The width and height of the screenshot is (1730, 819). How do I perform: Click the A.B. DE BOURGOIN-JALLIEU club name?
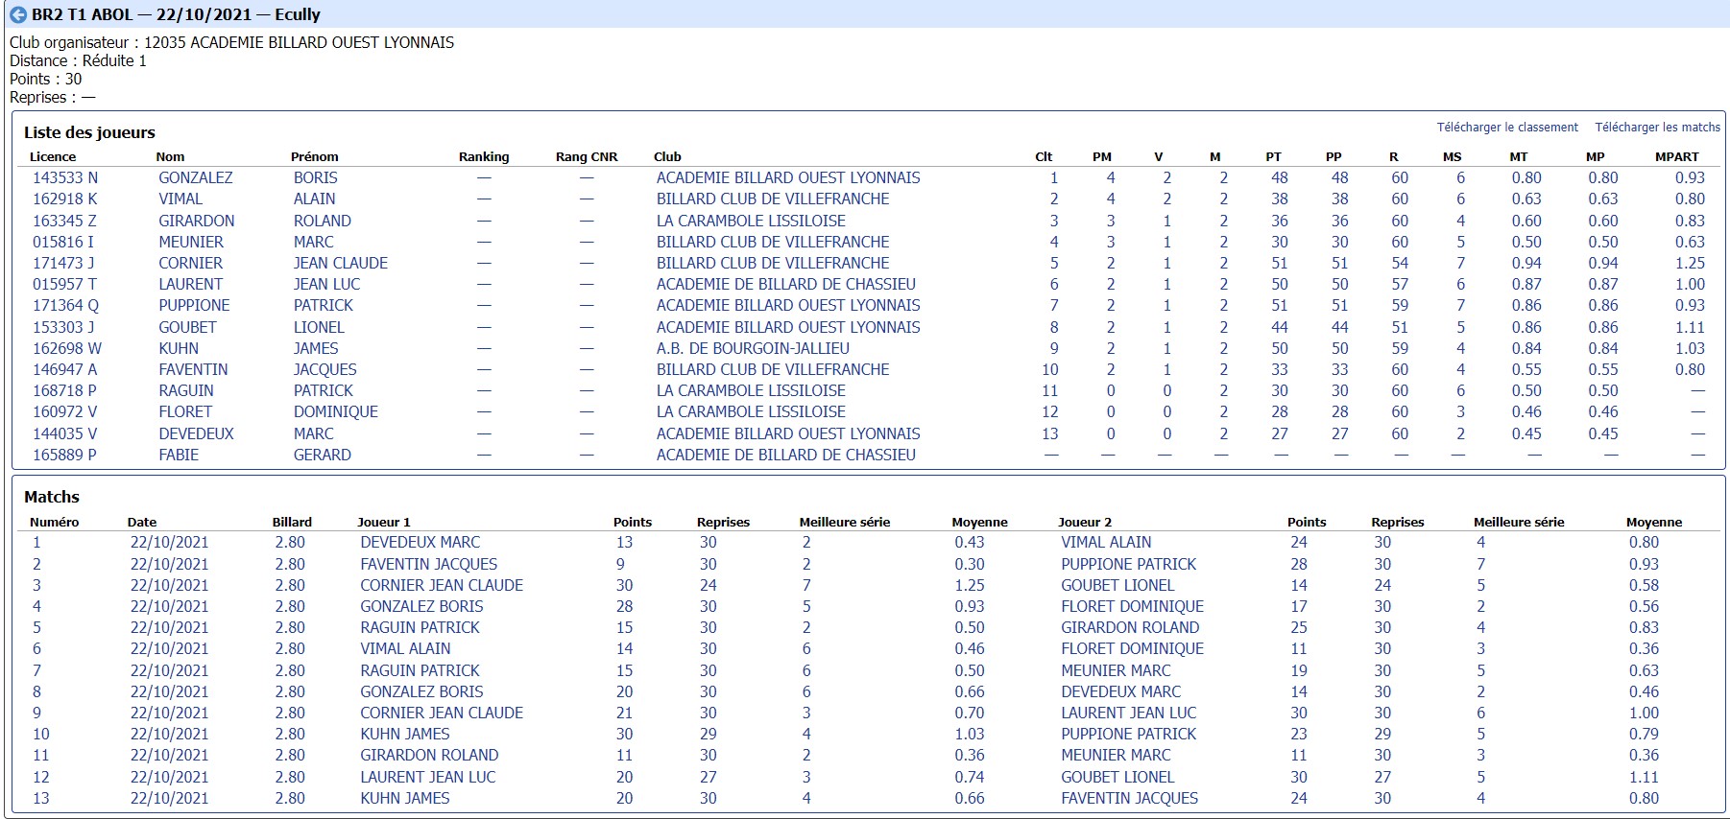[753, 348]
